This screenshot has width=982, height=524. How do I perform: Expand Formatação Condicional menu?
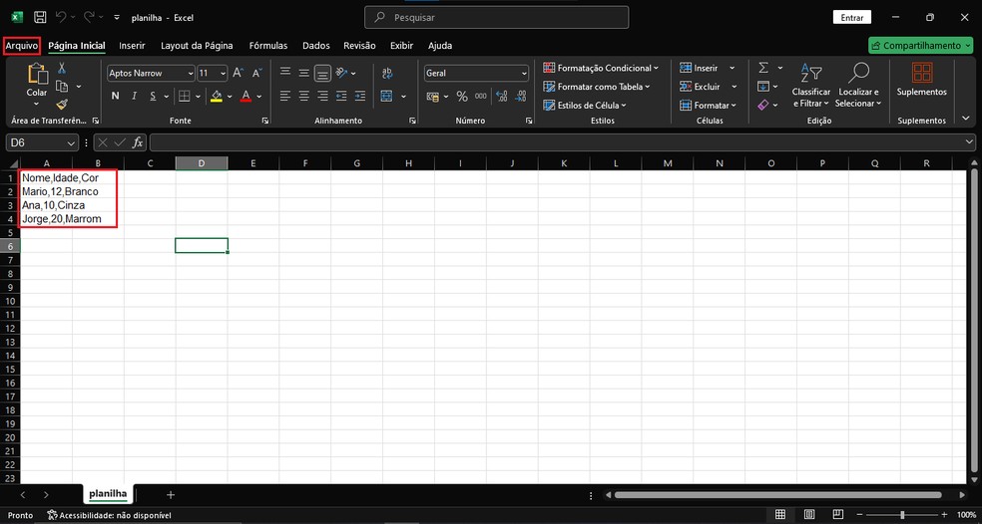click(601, 68)
